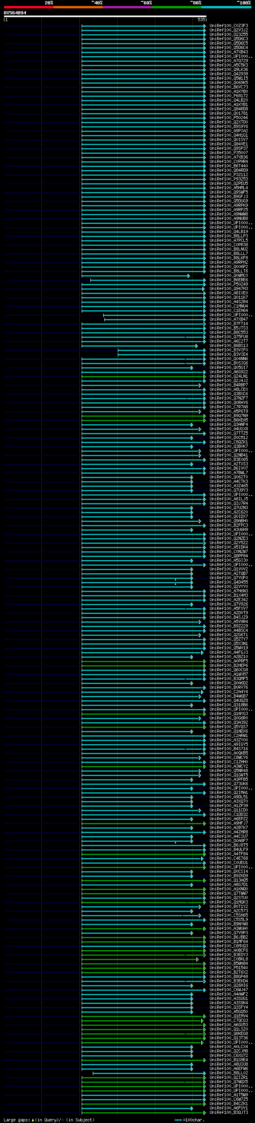Screen dimensions: 255x1123
Task: Click the UniRef100_Q9SP37 label
Action: coord(229,148)
